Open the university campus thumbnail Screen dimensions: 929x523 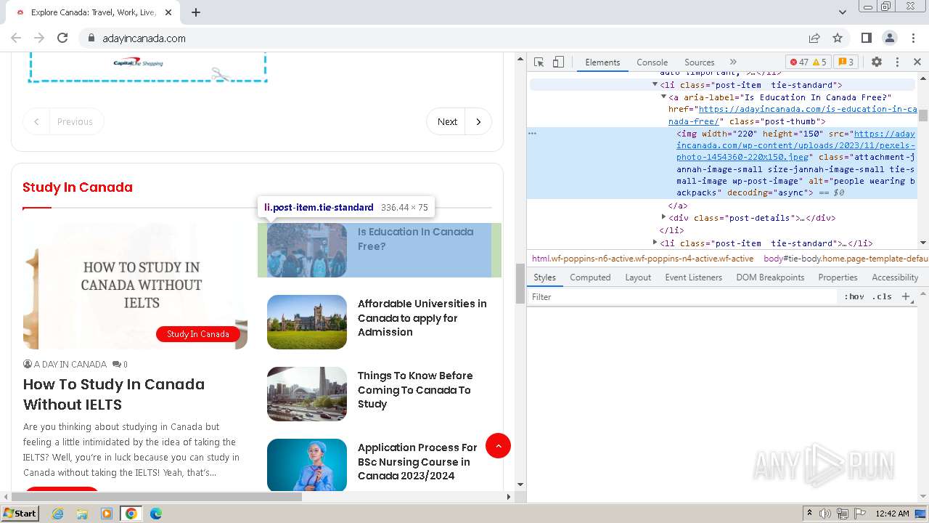[x=307, y=322]
